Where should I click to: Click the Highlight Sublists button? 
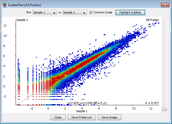[130, 12]
